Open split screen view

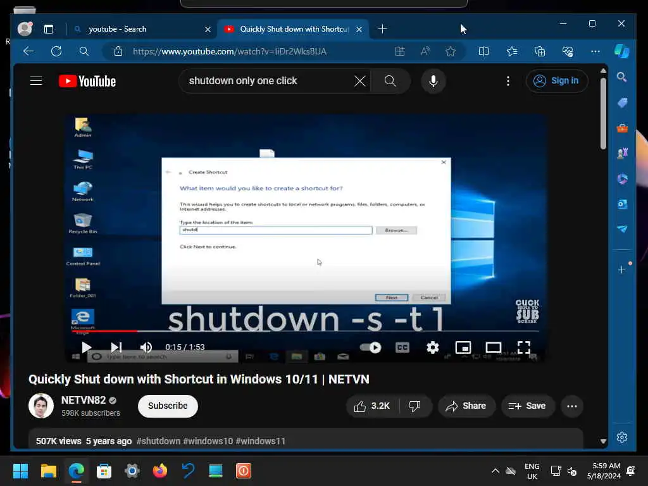(483, 51)
